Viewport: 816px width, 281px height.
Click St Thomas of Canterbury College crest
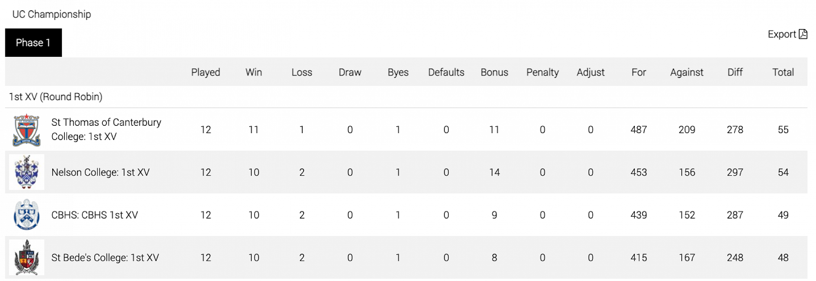27,130
